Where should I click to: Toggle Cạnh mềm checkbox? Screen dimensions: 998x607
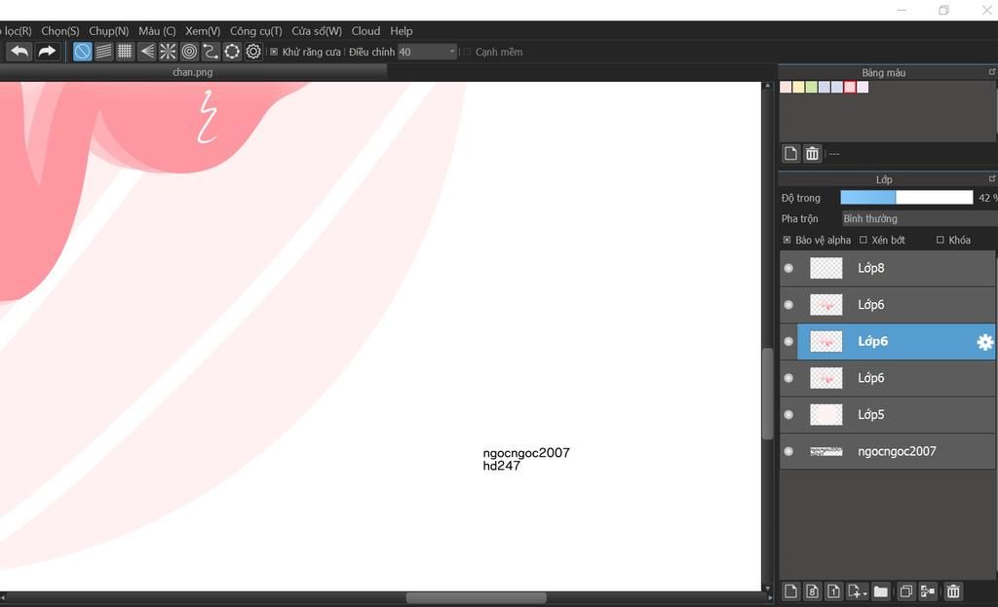point(467,52)
